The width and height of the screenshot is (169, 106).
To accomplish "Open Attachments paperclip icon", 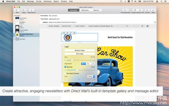I will coord(31,10).
